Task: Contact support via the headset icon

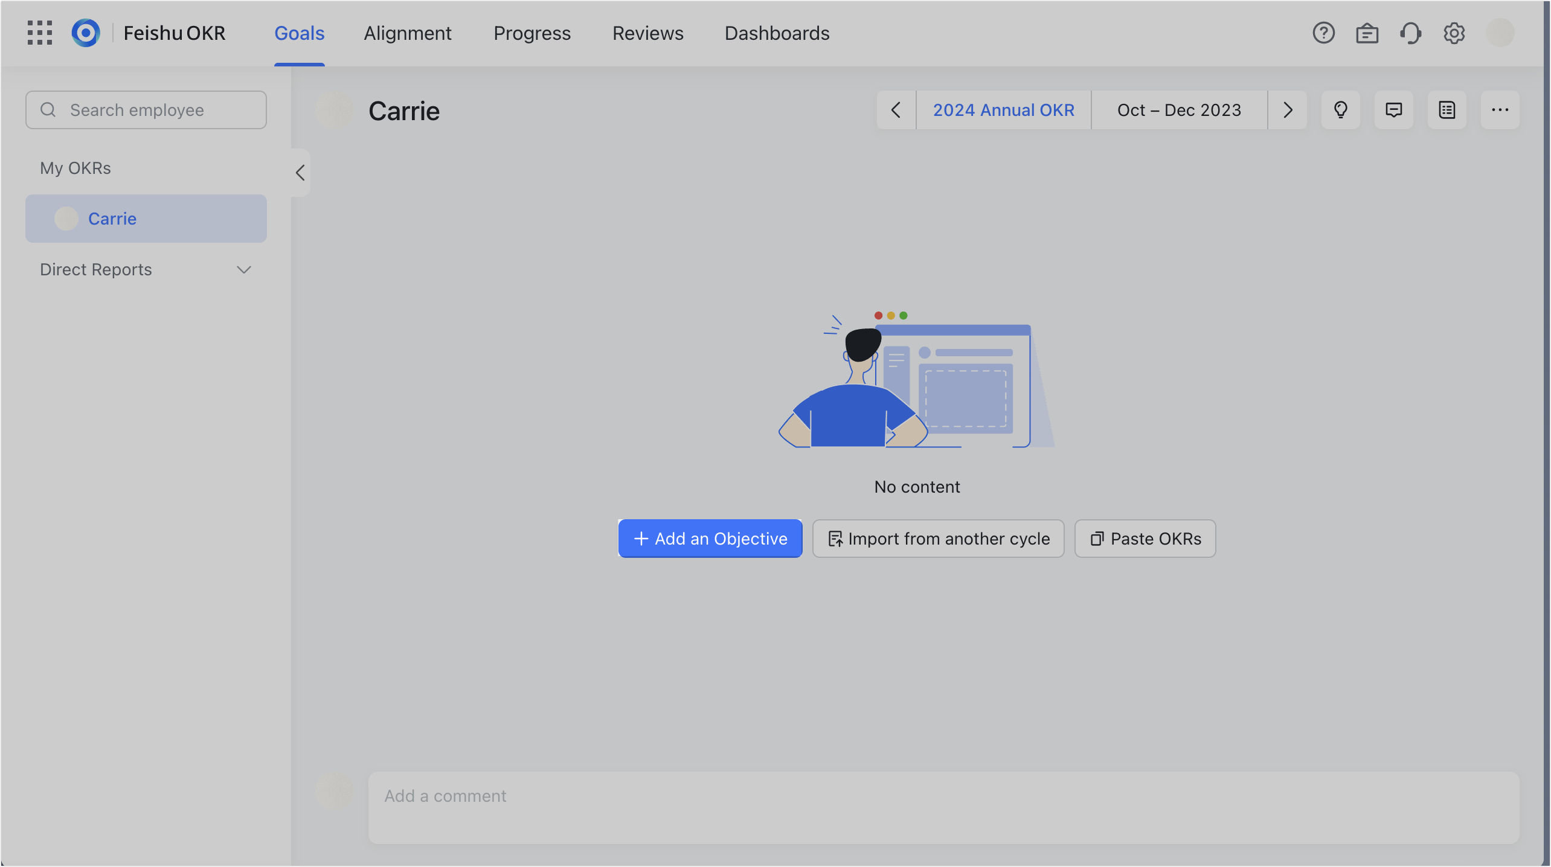Action: tap(1411, 33)
